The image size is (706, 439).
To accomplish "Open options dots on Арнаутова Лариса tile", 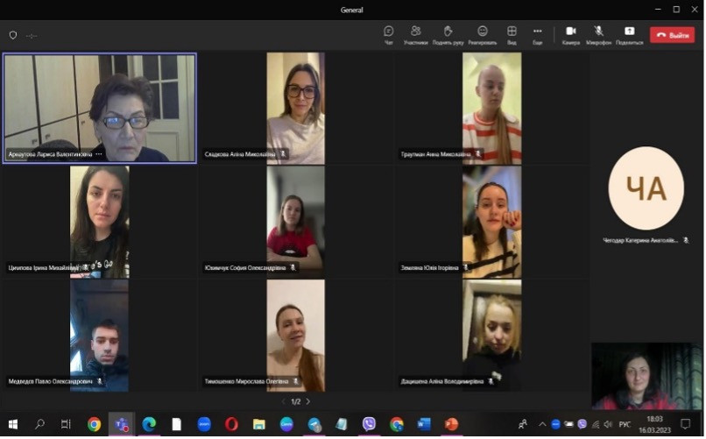I will 99,154.
